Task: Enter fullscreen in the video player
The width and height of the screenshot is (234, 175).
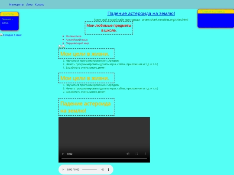Action: pos(136,154)
